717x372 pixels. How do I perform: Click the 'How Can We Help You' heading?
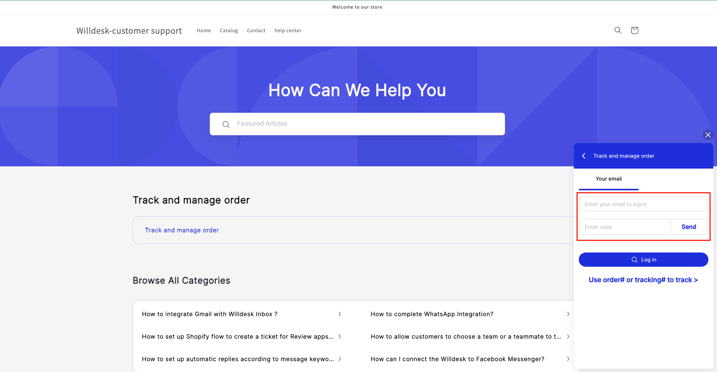[357, 90]
